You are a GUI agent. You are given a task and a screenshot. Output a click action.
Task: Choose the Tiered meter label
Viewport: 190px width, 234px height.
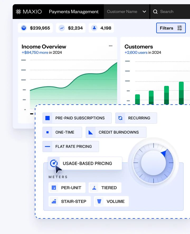point(109,188)
